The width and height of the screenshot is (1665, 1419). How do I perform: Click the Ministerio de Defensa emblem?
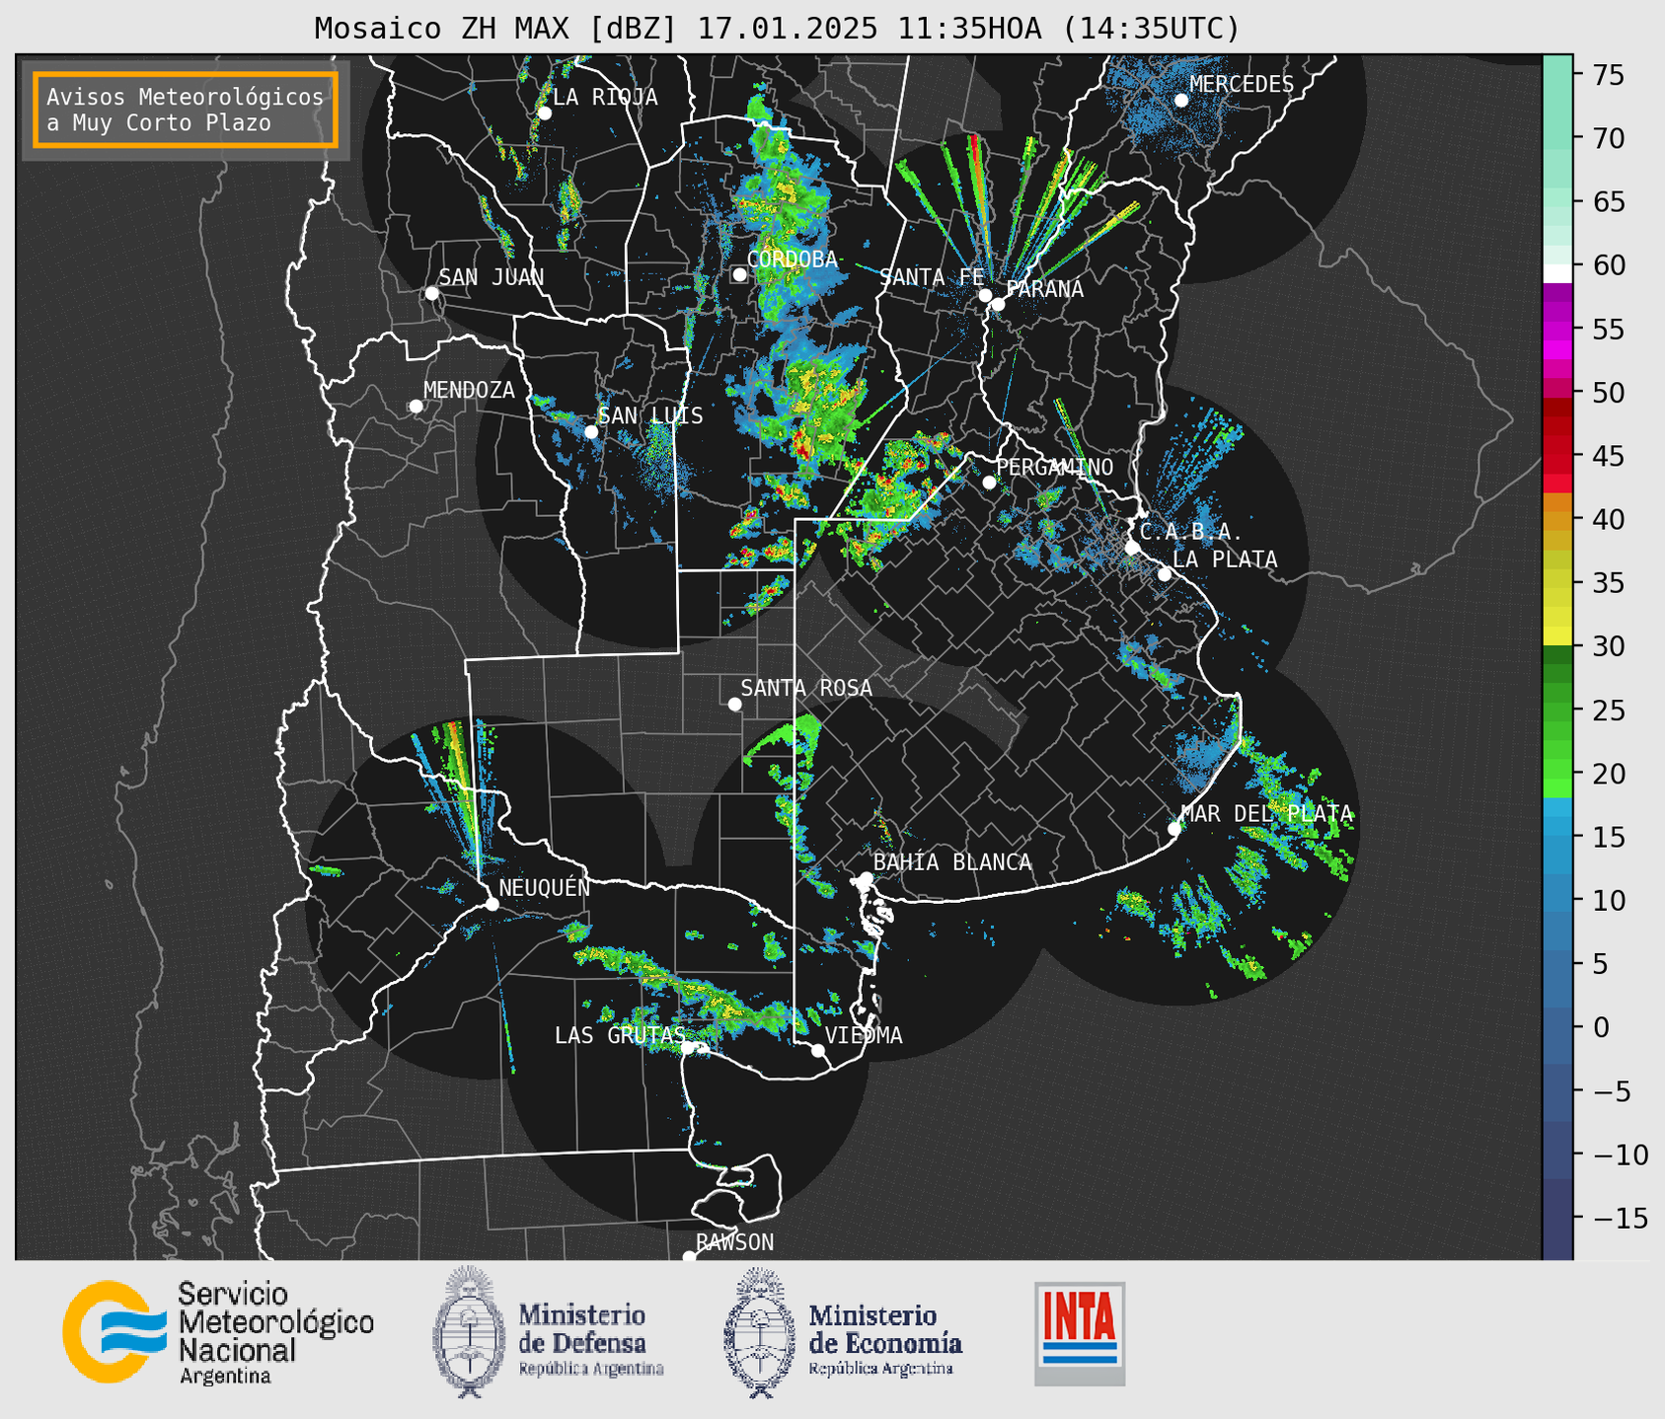(x=468, y=1331)
